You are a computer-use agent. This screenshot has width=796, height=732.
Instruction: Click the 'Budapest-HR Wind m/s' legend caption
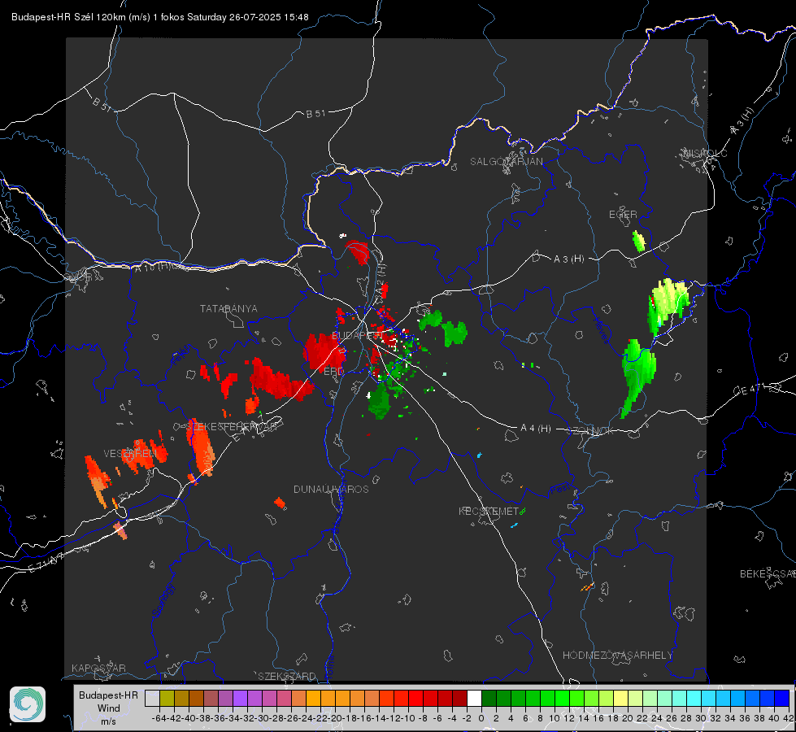[108, 708]
